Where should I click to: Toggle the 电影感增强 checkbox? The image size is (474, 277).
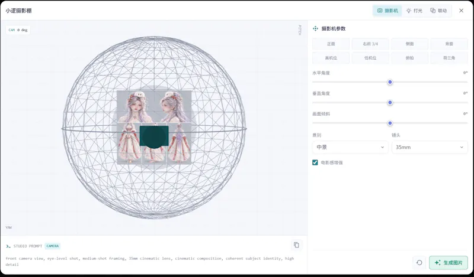(x=315, y=162)
